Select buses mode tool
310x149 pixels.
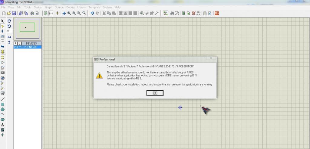(2, 46)
